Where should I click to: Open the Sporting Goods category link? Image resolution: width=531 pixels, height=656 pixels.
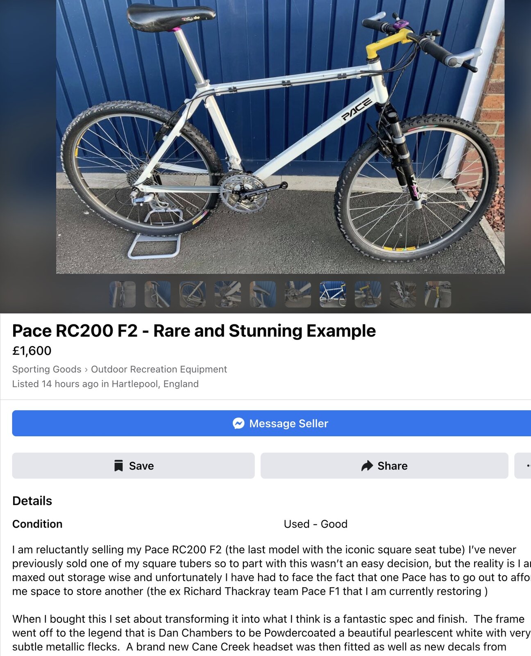47,369
